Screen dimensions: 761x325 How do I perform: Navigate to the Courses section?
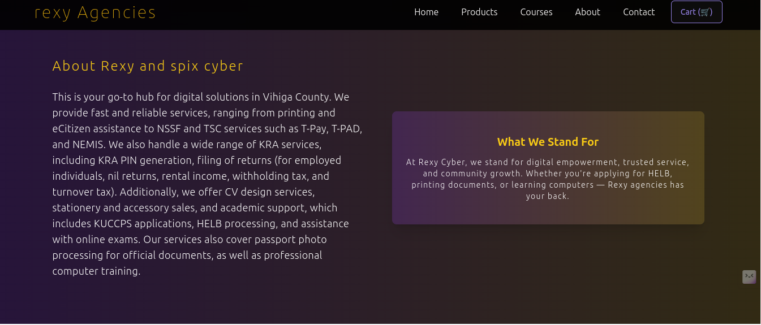[x=536, y=12]
